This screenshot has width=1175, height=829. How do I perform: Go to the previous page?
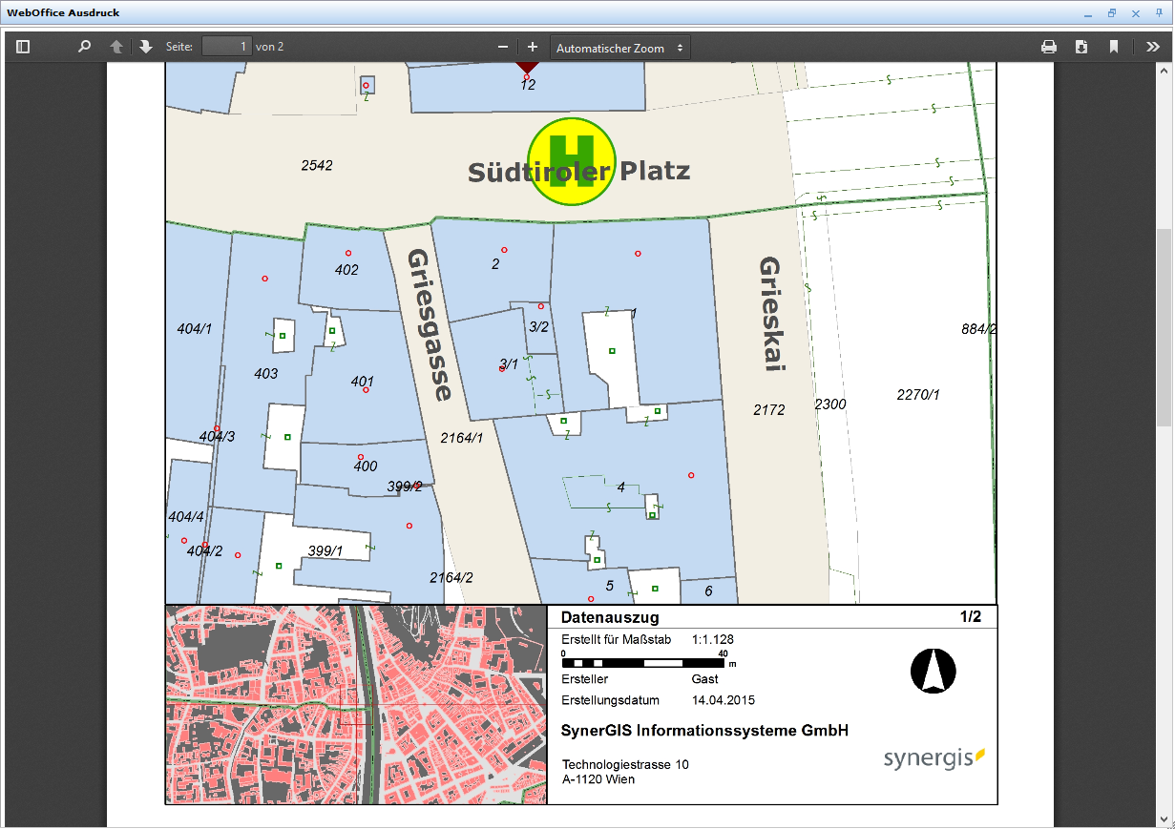116,47
